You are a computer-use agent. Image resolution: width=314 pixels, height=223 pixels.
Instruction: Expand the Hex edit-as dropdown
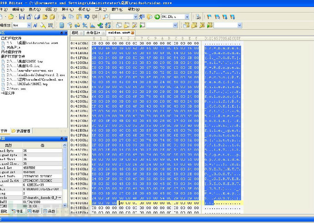[x=29, y=25]
